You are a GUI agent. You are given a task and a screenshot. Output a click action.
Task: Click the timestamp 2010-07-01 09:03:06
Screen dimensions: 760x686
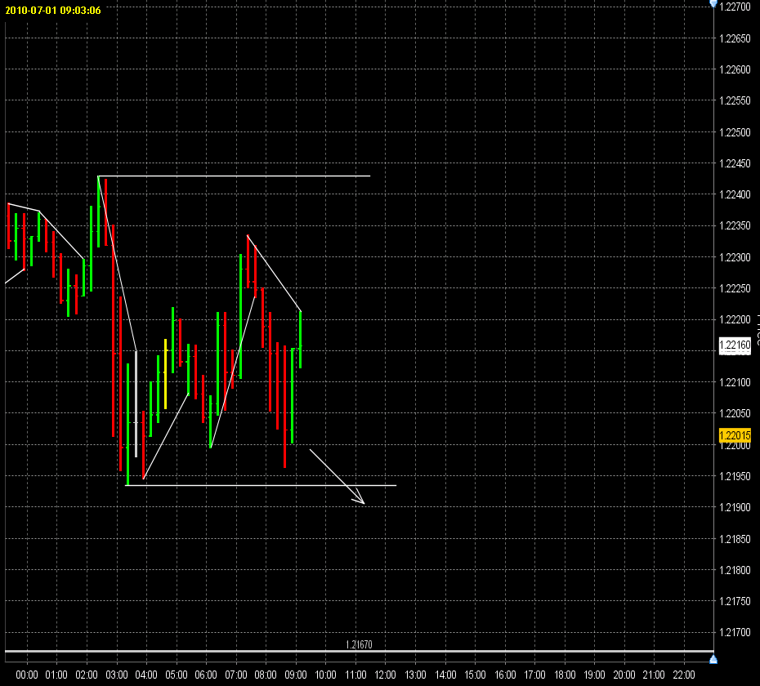tap(53, 10)
